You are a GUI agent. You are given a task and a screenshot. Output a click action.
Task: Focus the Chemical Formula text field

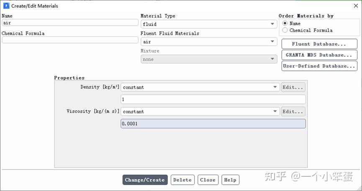[70, 40]
